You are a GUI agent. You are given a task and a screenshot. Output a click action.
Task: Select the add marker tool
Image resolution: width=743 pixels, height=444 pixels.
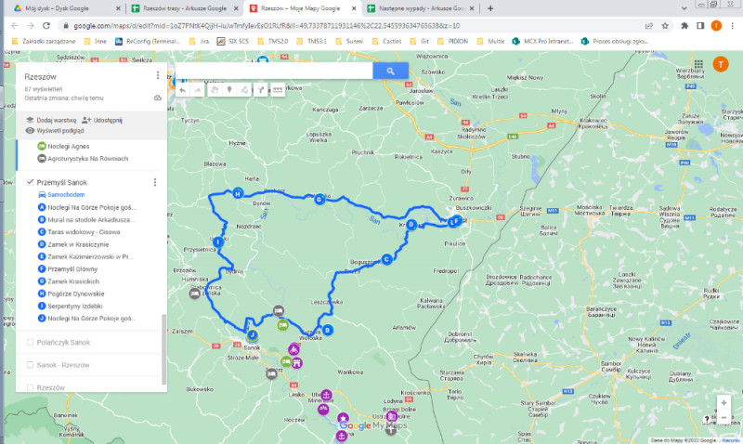[230, 90]
